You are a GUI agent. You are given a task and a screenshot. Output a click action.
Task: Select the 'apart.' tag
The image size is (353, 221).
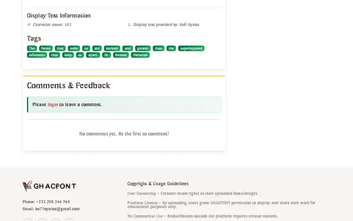[93, 55]
